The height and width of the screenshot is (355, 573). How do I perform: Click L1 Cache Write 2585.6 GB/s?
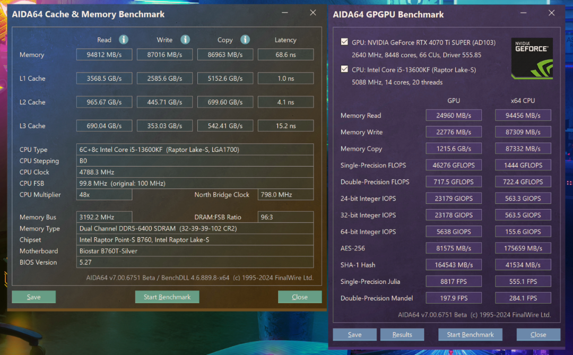click(164, 78)
